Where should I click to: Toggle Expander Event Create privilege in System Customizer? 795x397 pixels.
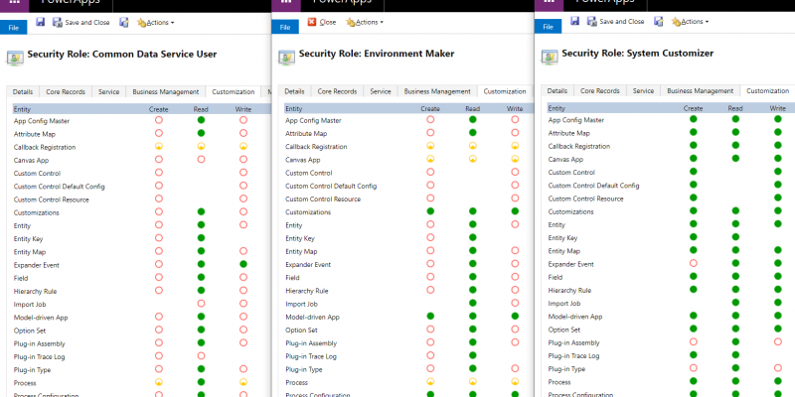(x=693, y=263)
